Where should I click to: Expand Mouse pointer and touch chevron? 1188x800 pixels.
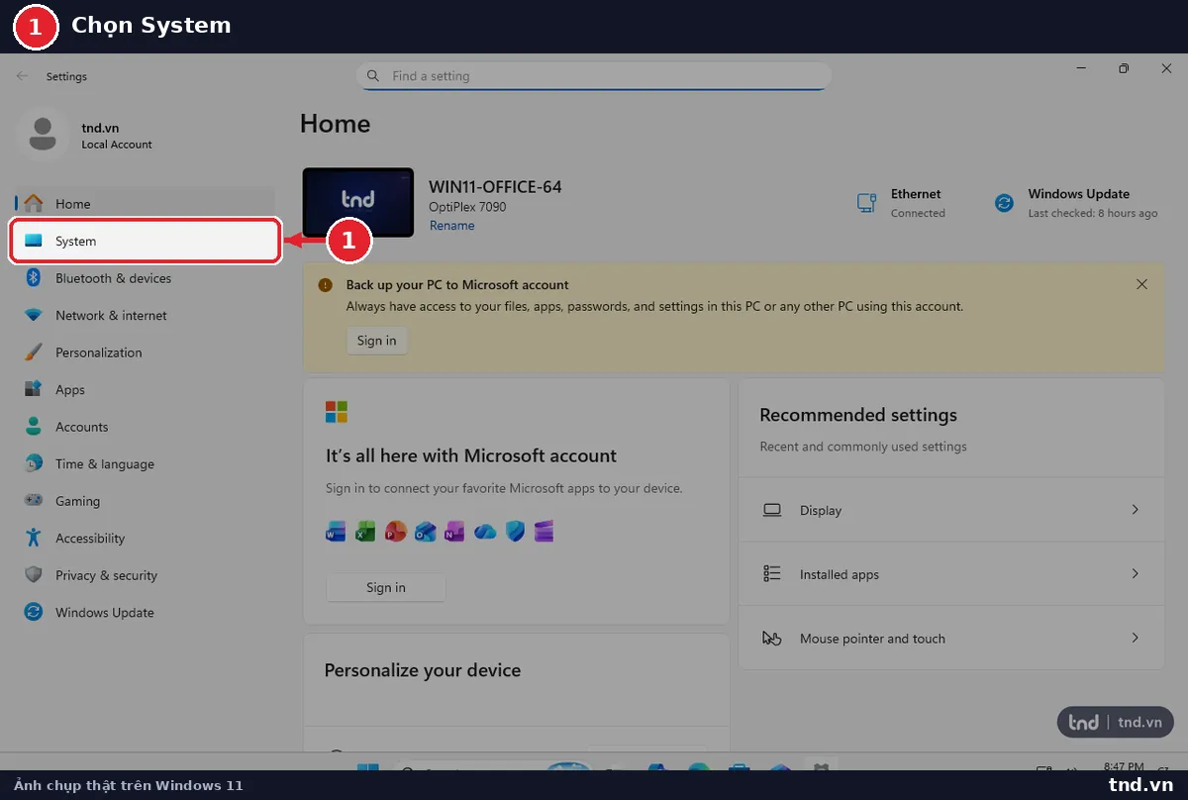click(x=1135, y=639)
